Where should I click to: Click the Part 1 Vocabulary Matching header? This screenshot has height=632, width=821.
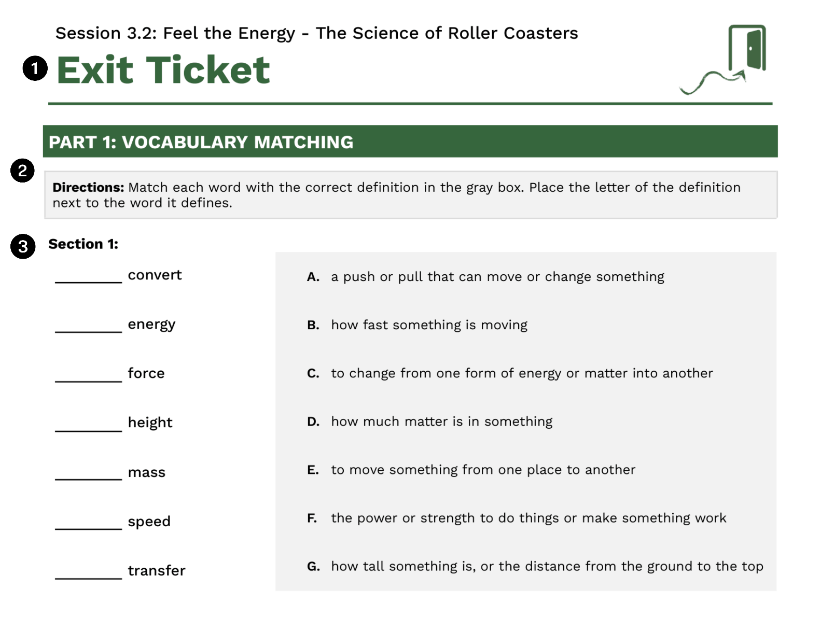point(410,142)
